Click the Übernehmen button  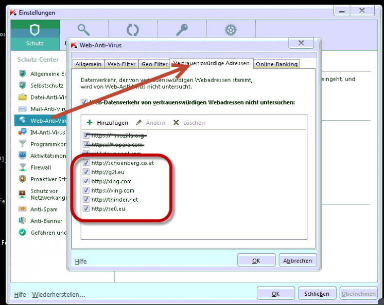tap(359, 293)
